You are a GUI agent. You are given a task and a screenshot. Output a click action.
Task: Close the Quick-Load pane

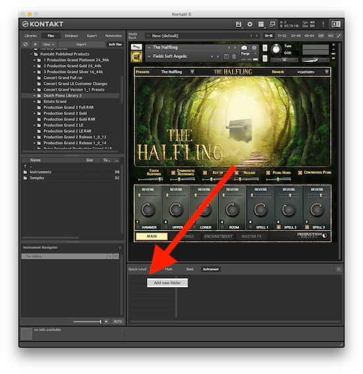click(x=339, y=269)
